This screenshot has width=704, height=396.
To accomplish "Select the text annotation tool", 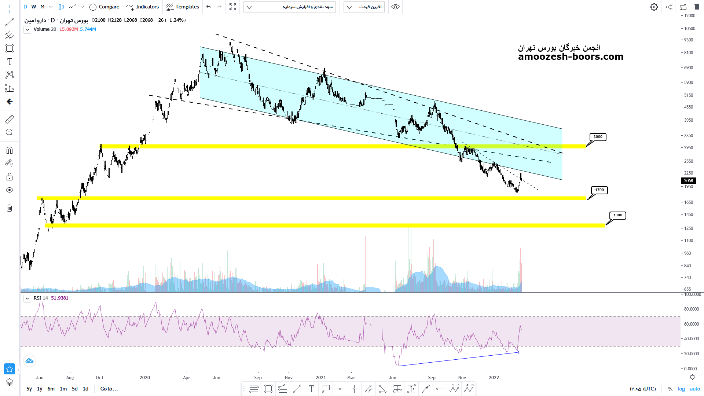I will point(10,62).
